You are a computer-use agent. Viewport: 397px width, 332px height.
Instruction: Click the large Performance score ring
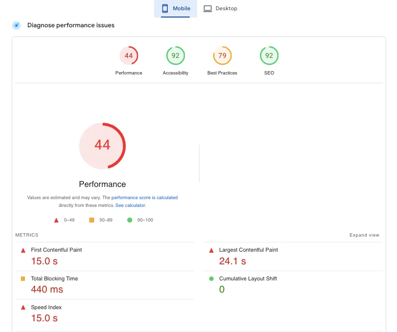pos(102,146)
